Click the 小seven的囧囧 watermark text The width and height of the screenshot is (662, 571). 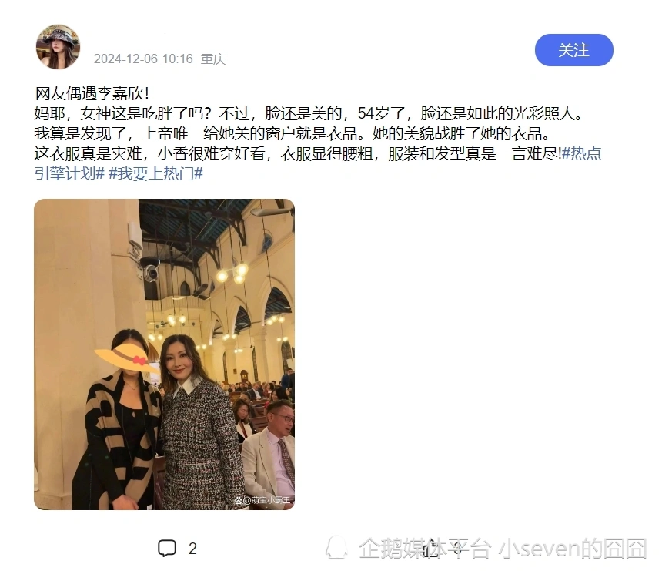573,549
